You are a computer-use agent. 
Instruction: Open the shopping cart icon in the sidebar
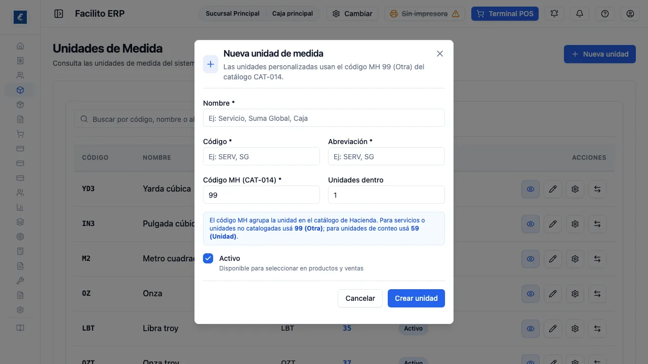click(20, 134)
